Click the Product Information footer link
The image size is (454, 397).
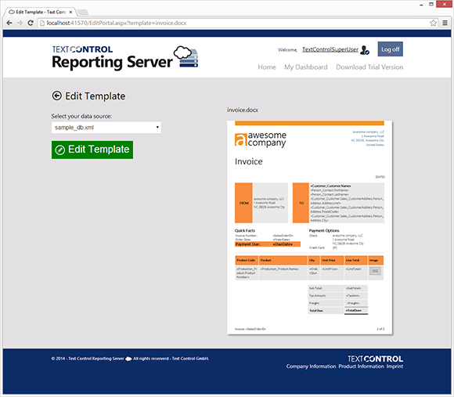(361, 366)
